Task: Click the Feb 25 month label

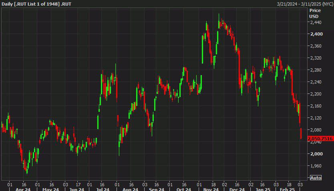Action: tap(288, 189)
